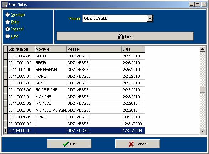Click scrollbar down arrow in jobs grid
Image resolution: width=209 pixels, height=154 pixels.
[x=202, y=132]
